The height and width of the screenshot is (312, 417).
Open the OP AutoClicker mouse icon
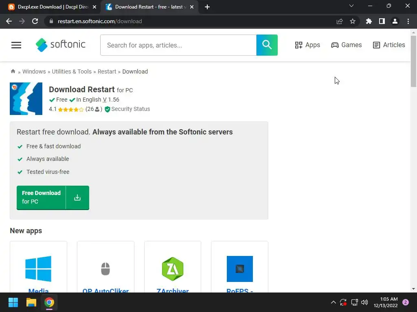(105, 269)
